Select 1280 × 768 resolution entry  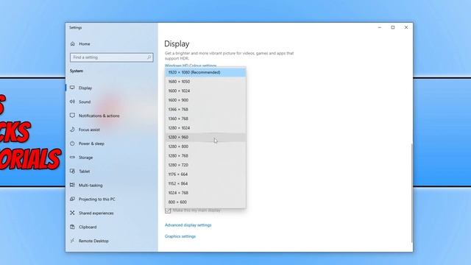[205, 155]
